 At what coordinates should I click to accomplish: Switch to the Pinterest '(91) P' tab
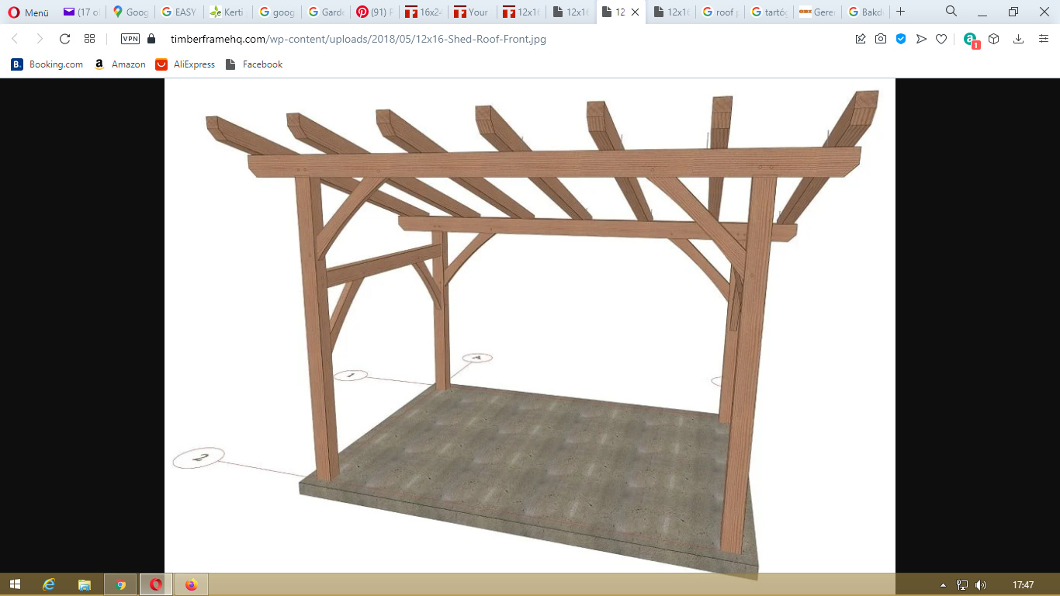[374, 12]
